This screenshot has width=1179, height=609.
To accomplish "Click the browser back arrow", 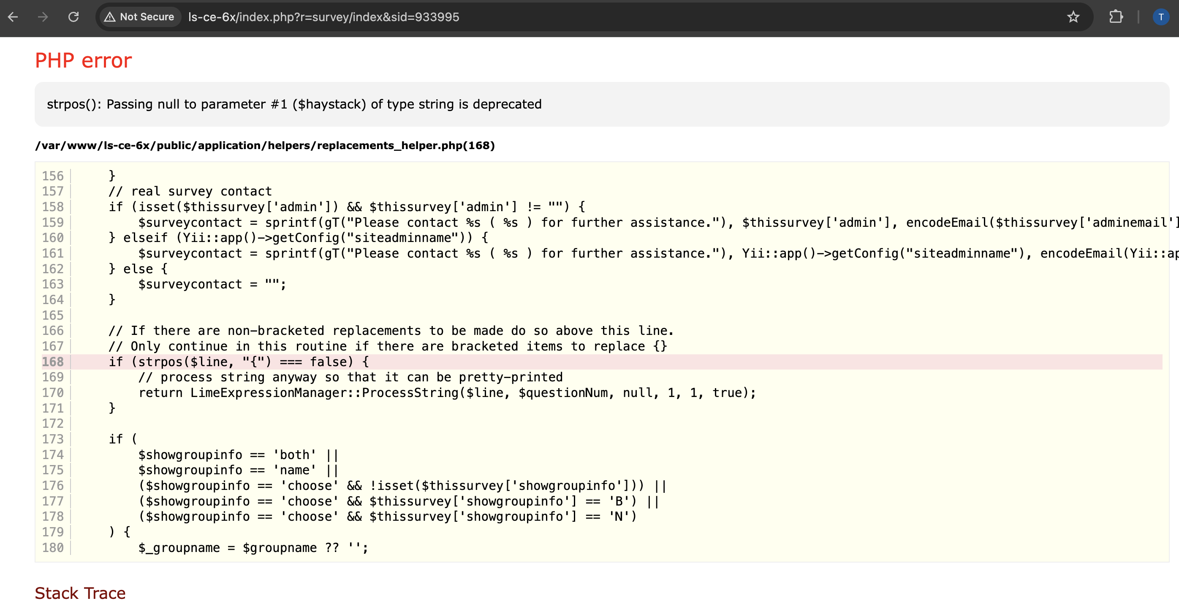I will (x=13, y=17).
